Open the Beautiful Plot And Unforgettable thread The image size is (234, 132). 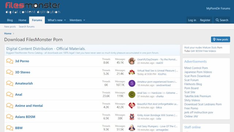158,104
